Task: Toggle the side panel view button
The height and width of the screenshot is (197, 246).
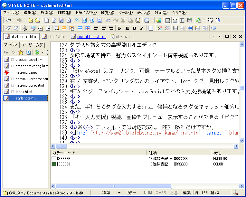Action: pos(167,20)
